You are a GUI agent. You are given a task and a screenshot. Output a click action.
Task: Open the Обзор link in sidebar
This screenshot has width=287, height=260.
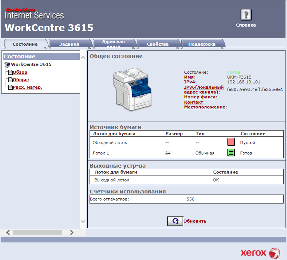[x=20, y=72]
